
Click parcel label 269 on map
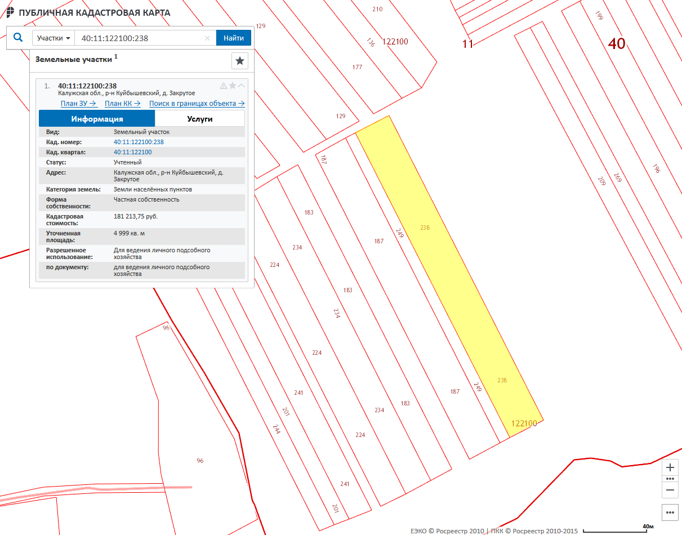pos(617,177)
